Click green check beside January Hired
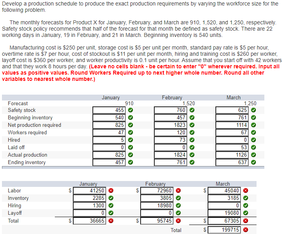The image size is (282, 234). [x=130, y=140]
